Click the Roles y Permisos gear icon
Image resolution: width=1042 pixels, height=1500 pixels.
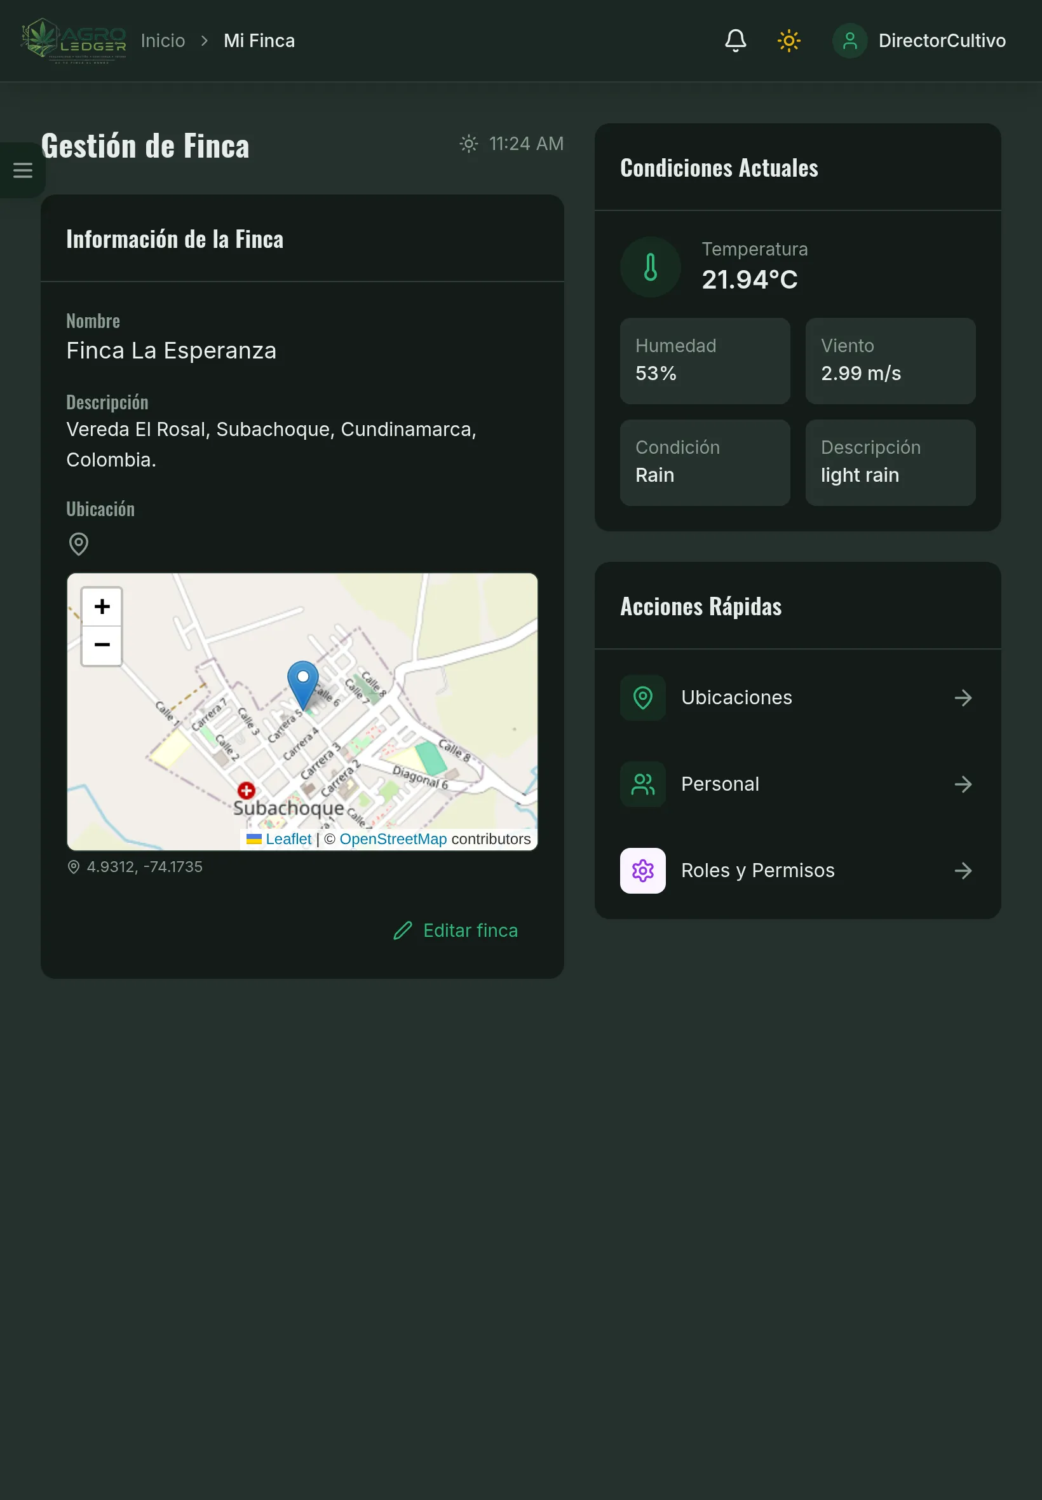point(643,871)
